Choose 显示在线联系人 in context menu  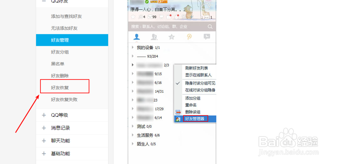click(195, 75)
